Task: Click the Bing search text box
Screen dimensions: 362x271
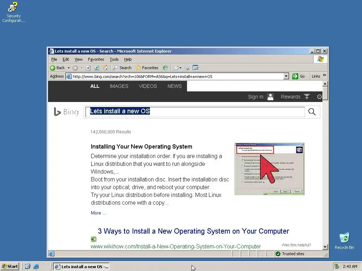Action: 195,112
